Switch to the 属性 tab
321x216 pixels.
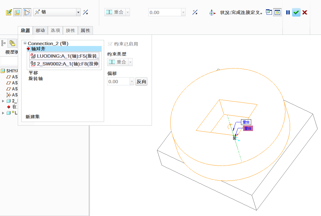[x=85, y=30]
